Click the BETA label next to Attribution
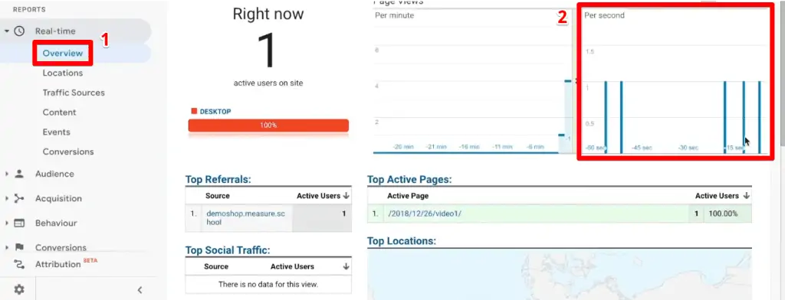 (90, 260)
